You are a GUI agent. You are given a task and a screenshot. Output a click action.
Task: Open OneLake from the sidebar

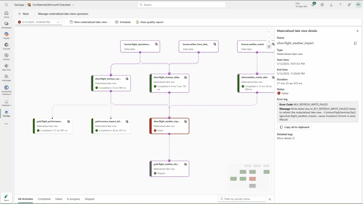coord(6,46)
